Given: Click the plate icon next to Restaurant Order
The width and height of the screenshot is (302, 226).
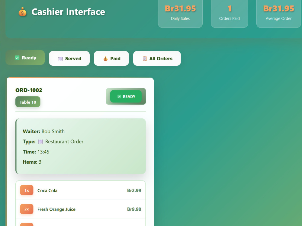Looking at the screenshot, I should 40,142.
